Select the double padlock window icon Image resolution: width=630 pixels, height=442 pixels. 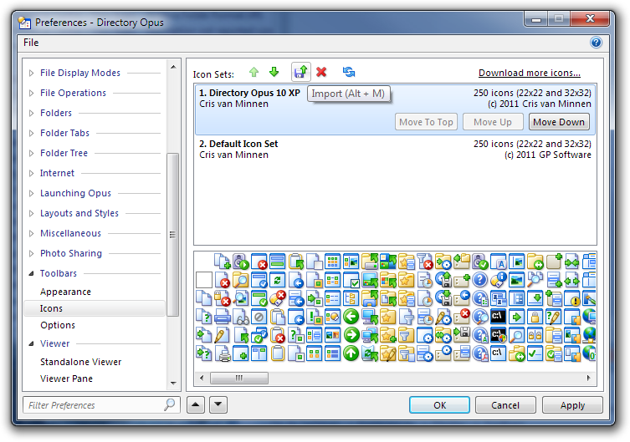pos(535,335)
